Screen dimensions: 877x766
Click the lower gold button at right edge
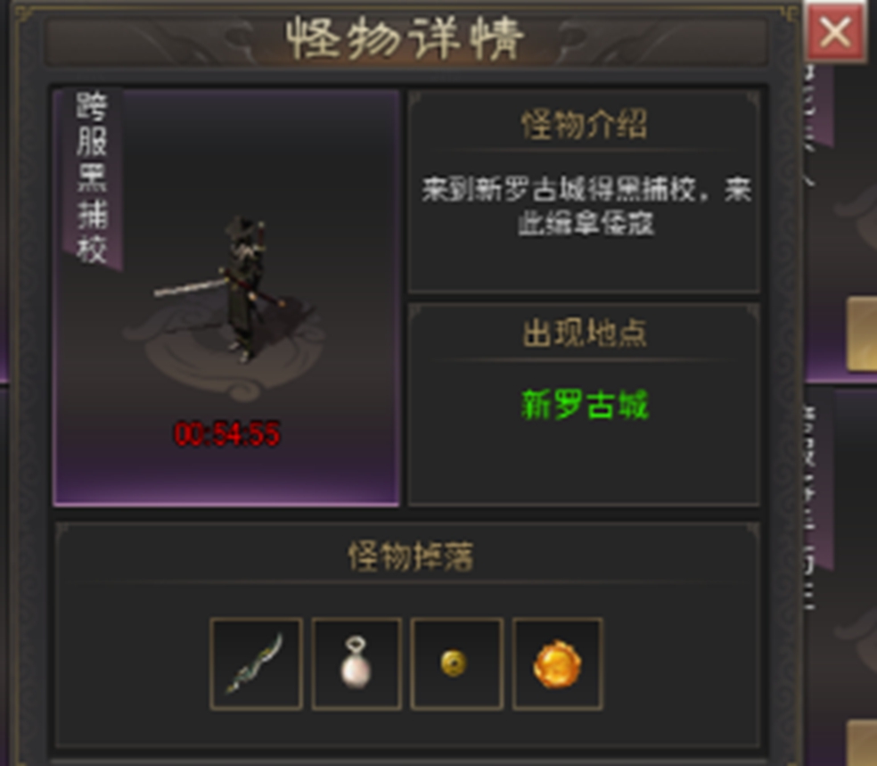click(862, 744)
